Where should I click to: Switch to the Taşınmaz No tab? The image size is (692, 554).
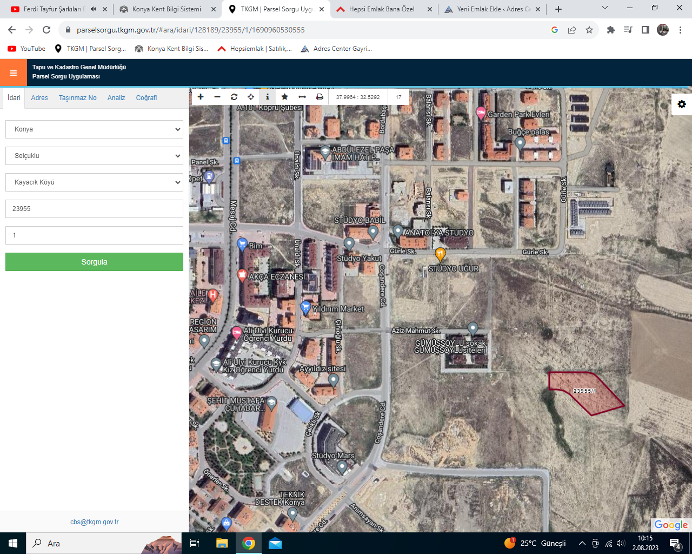click(x=78, y=98)
